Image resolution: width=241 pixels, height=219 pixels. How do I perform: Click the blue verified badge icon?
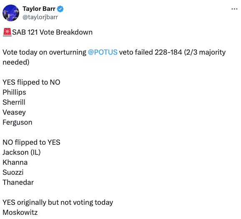pyautogui.click(x=60, y=9)
